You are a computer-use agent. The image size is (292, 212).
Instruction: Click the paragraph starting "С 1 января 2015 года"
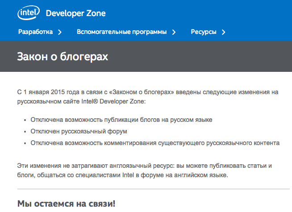point(148,96)
